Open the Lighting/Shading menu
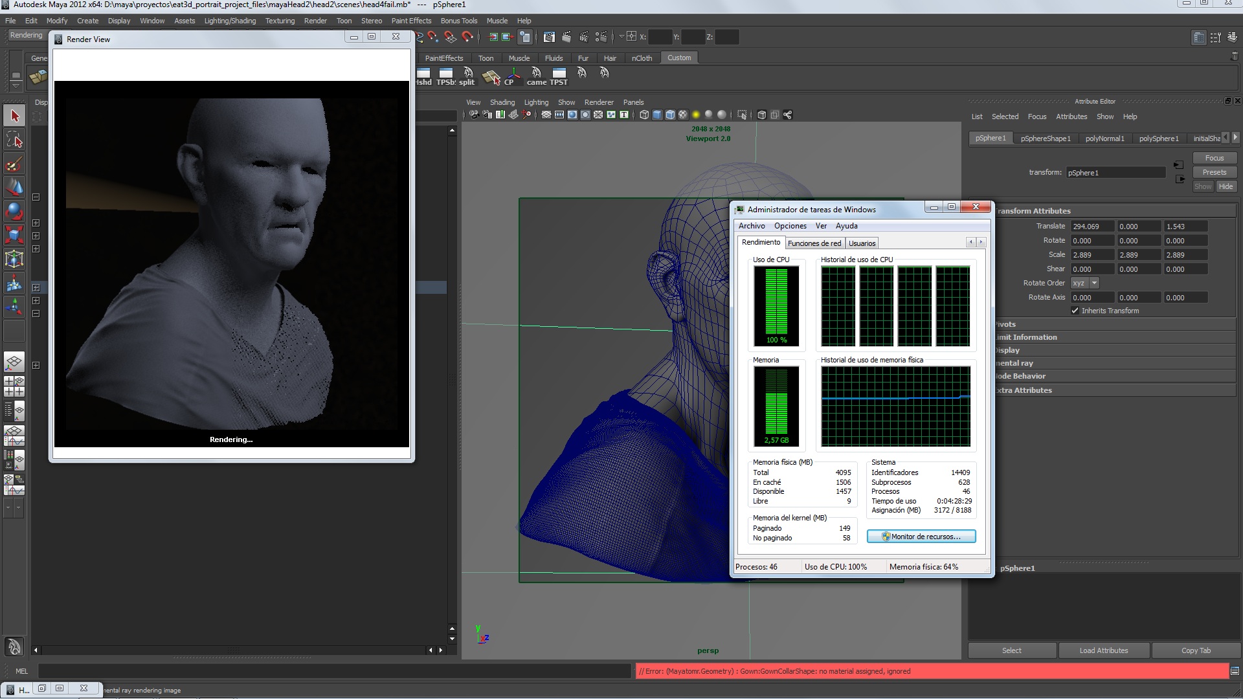The width and height of the screenshot is (1243, 699). coord(230,21)
